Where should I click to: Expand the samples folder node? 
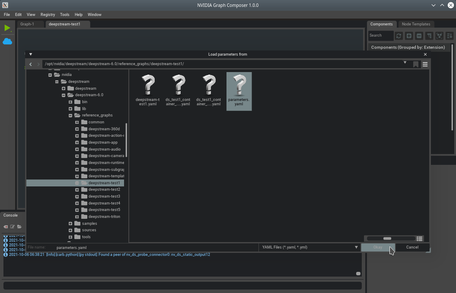point(70,224)
